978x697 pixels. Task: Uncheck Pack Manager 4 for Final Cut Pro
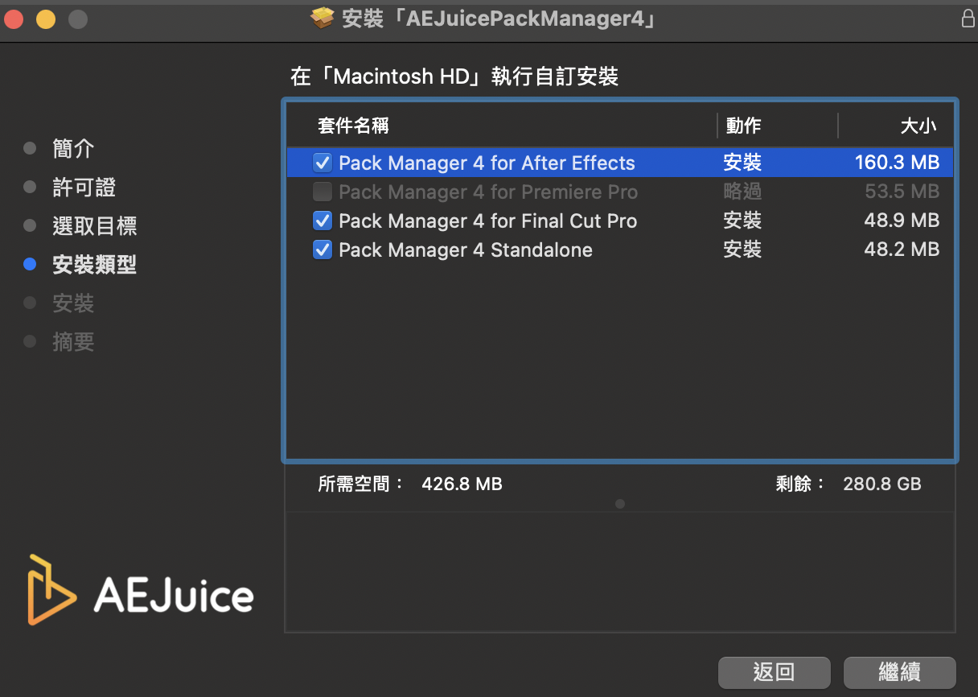click(323, 221)
